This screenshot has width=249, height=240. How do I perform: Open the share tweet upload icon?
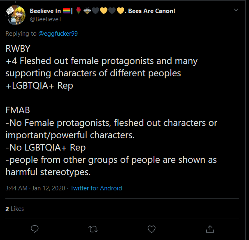point(210,229)
